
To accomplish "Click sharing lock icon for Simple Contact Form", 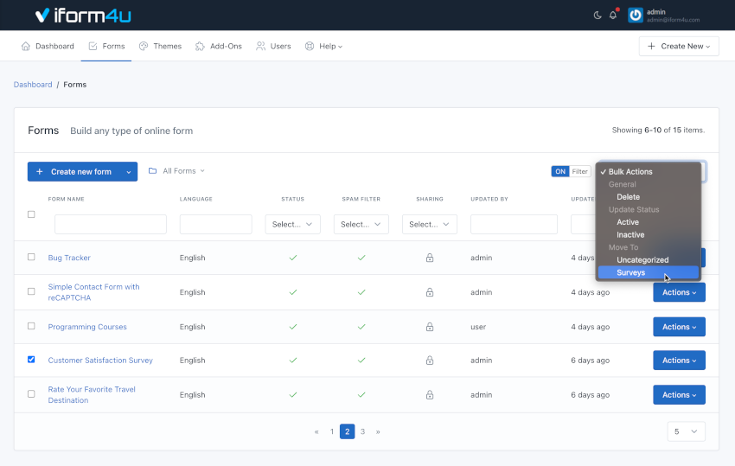I will coord(430,292).
